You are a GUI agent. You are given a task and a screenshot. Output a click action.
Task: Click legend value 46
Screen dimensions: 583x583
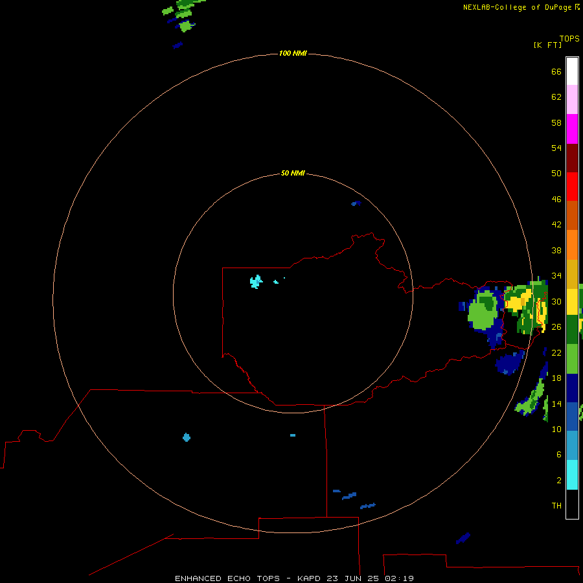pyautogui.click(x=556, y=200)
